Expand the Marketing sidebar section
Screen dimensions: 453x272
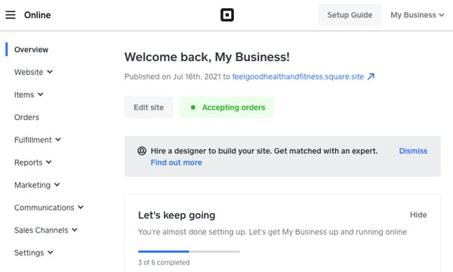37,185
